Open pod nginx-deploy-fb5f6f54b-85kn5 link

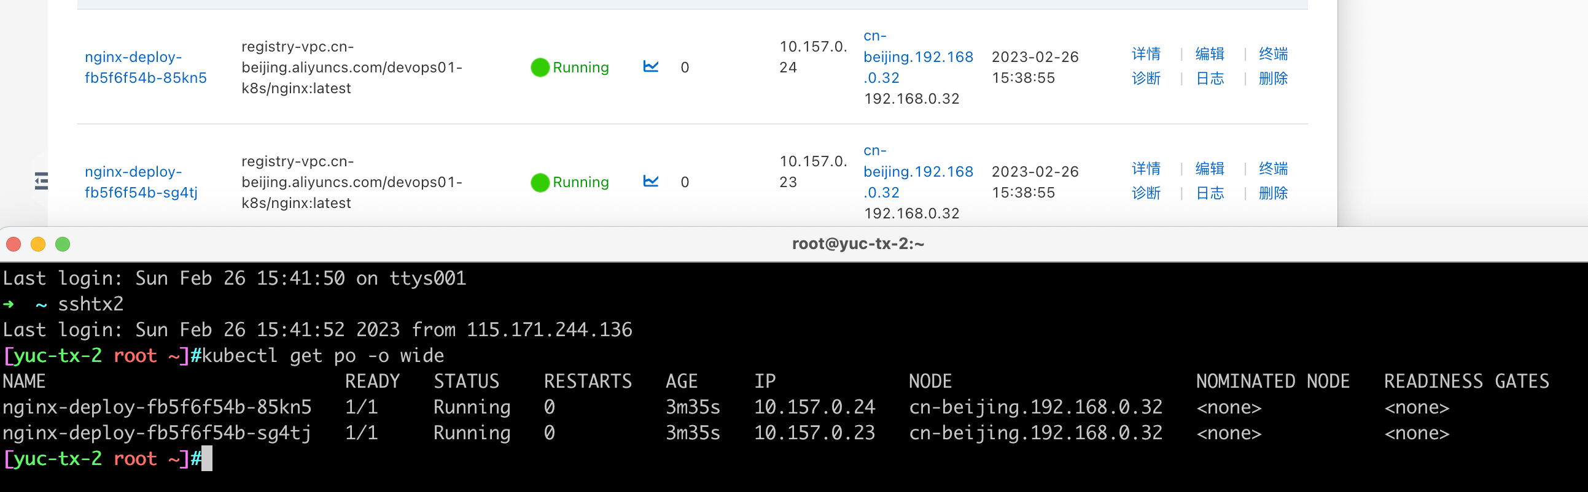coord(146,67)
